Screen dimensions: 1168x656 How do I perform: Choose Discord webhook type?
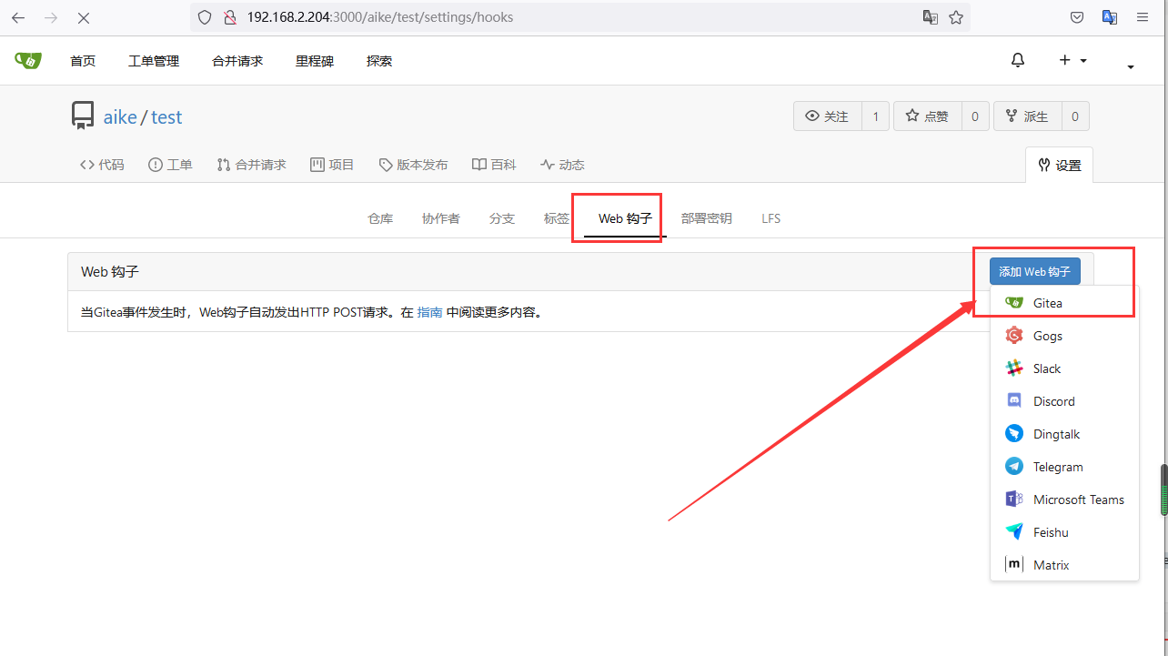coord(1064,401)
